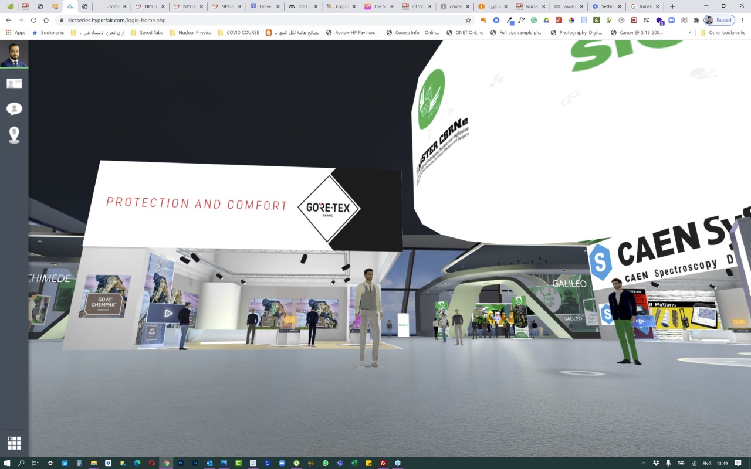Bookmark this page with star icon
This screenshot has height=469, width=751.
coord(468,20)
